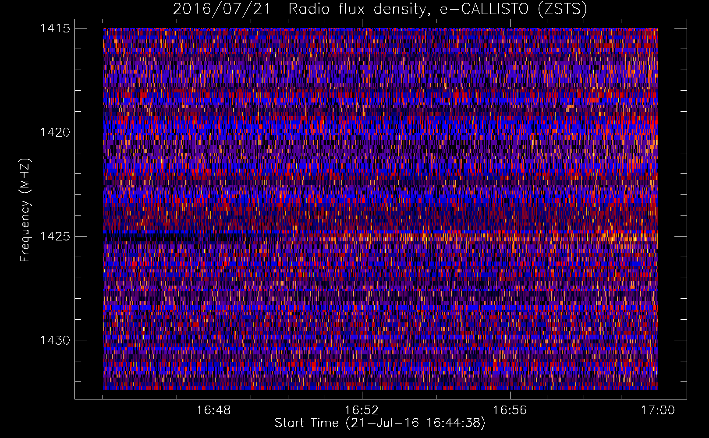Click the 16:52 time tick label
Viewport: 709px width, 438px height.
click(362, 410)
